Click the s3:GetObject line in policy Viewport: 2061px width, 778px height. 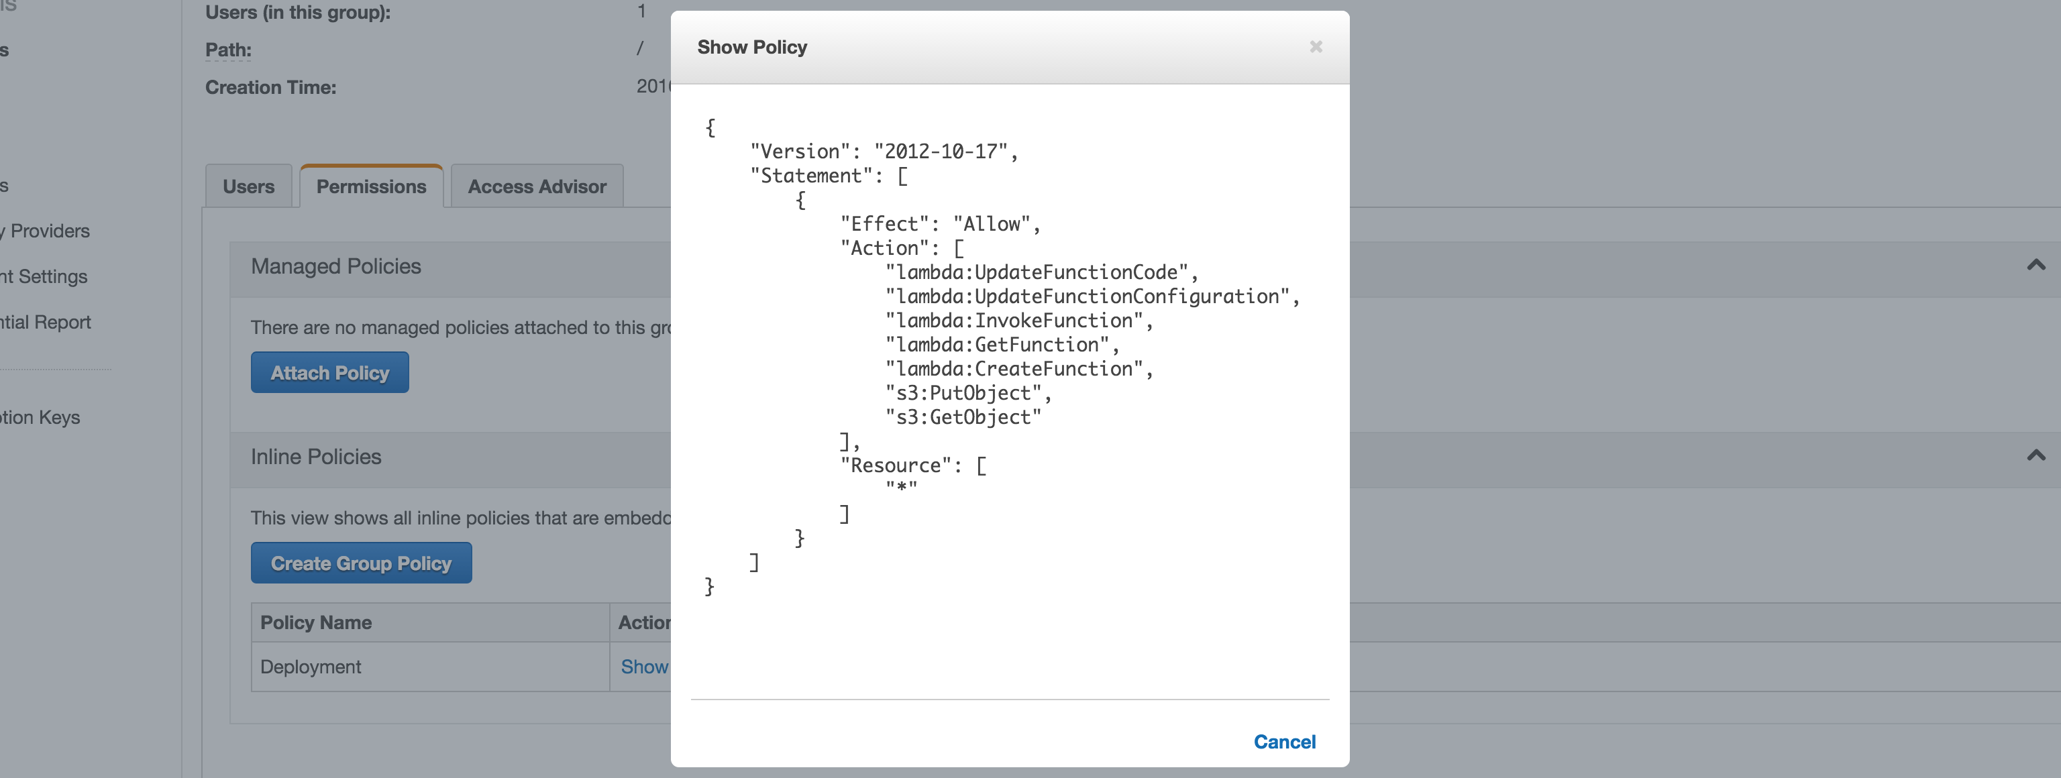[x=963, y=417]
